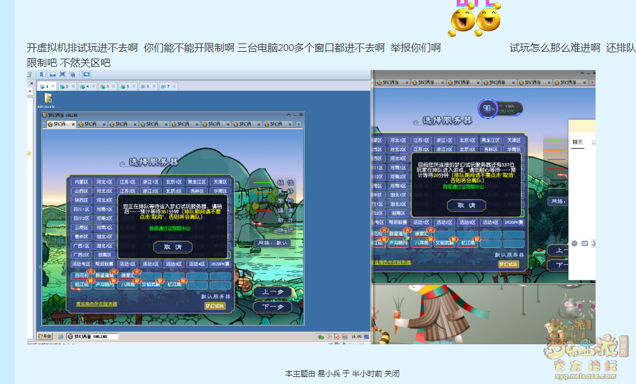Choose 文韬武略 server in VM game window

pos(150,285)
